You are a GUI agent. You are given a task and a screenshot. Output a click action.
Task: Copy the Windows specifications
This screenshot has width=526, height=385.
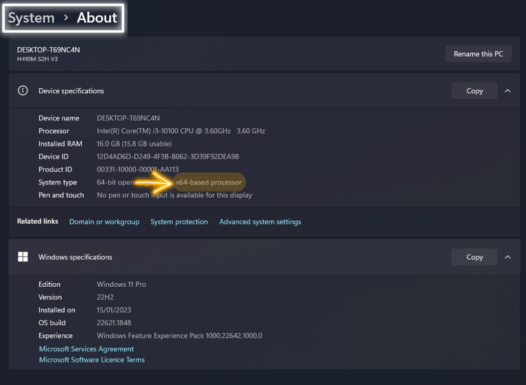coord(474,257)
